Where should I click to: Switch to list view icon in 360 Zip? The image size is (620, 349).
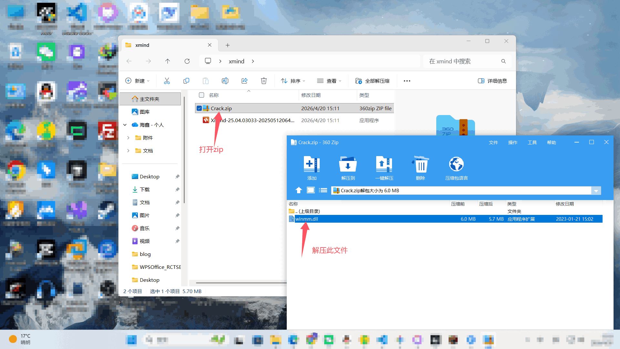323,190
